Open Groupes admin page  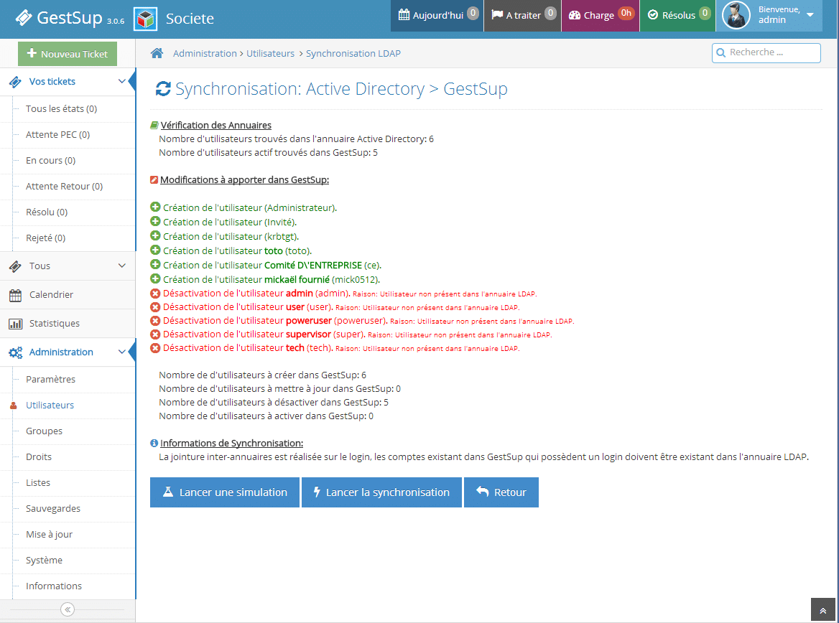44,431
